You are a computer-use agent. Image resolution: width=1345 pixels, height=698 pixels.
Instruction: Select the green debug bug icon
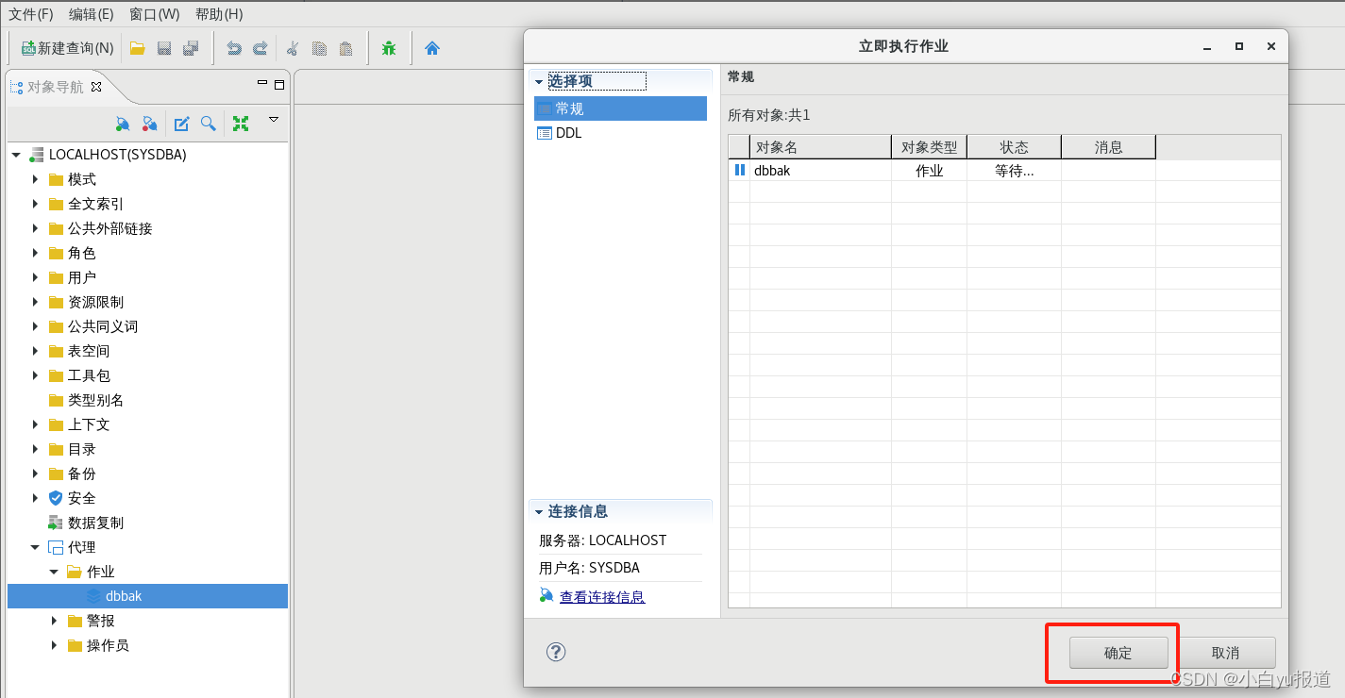pos(390,48)
